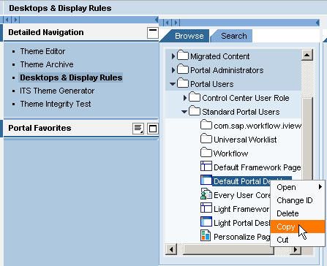The width and height of the screenshot is (327, 266).
Task: Click the tree's scroll up arrow
Action: (307, 55)
